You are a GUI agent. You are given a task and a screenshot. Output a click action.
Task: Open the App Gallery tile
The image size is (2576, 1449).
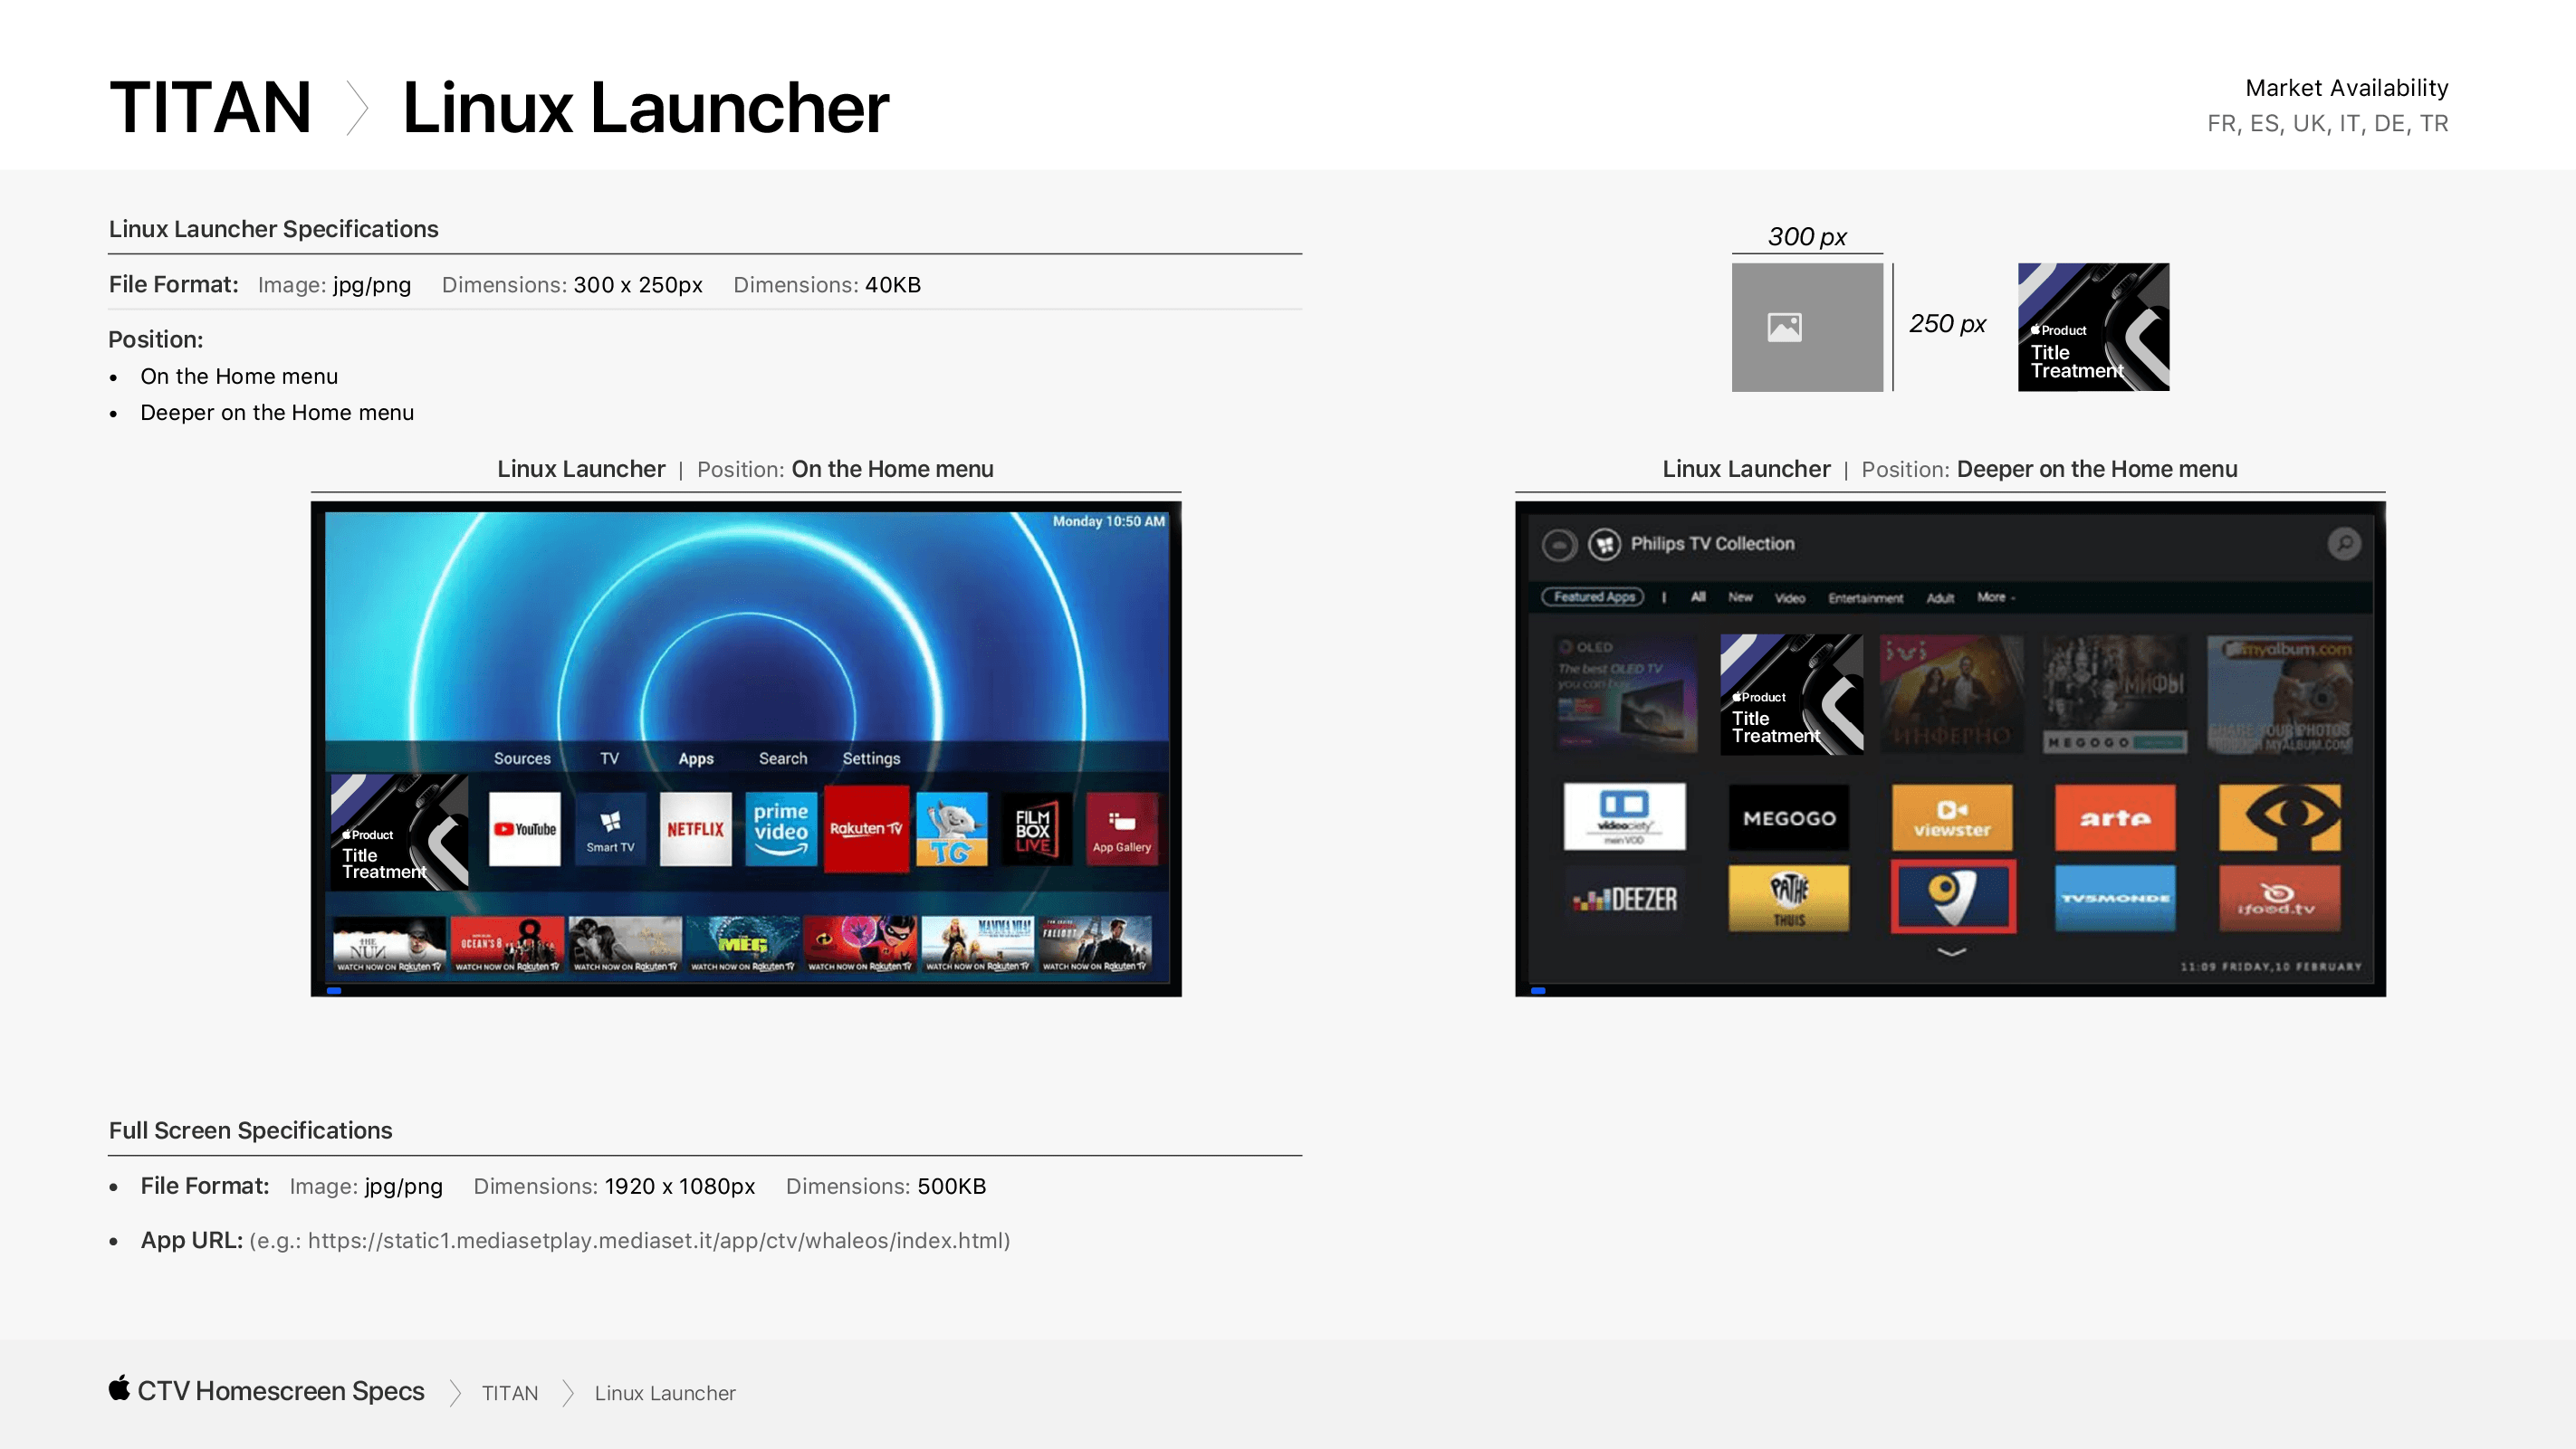(1121, 828)
